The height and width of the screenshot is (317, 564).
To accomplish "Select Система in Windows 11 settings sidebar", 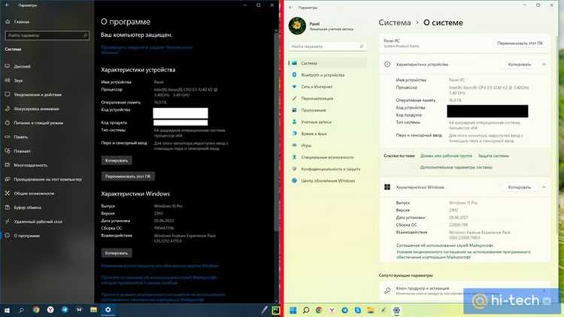I will [327, 63].
